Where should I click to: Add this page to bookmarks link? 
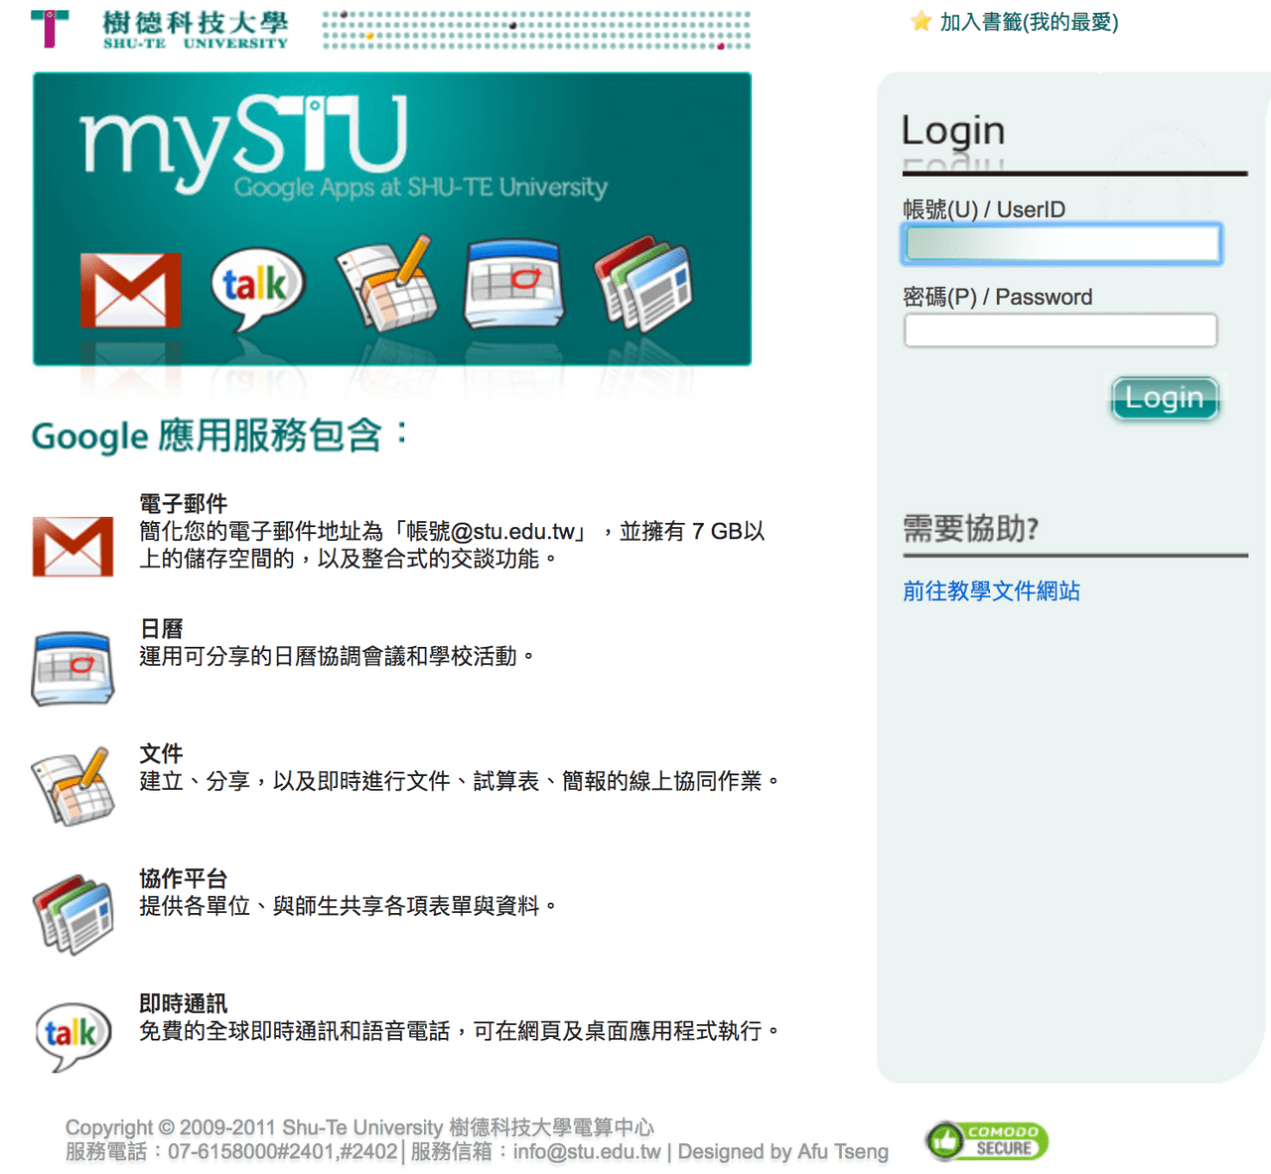point(1029,22)
